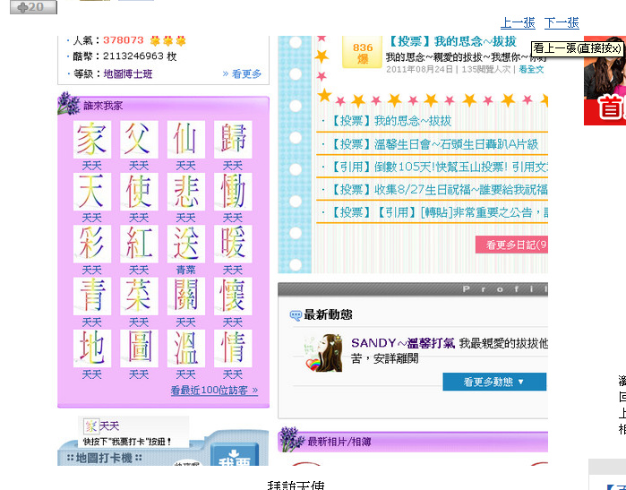Open 收集8/27生日祝福 entry
Viewport: 626px width, 490px height.
tap(438, 190)
